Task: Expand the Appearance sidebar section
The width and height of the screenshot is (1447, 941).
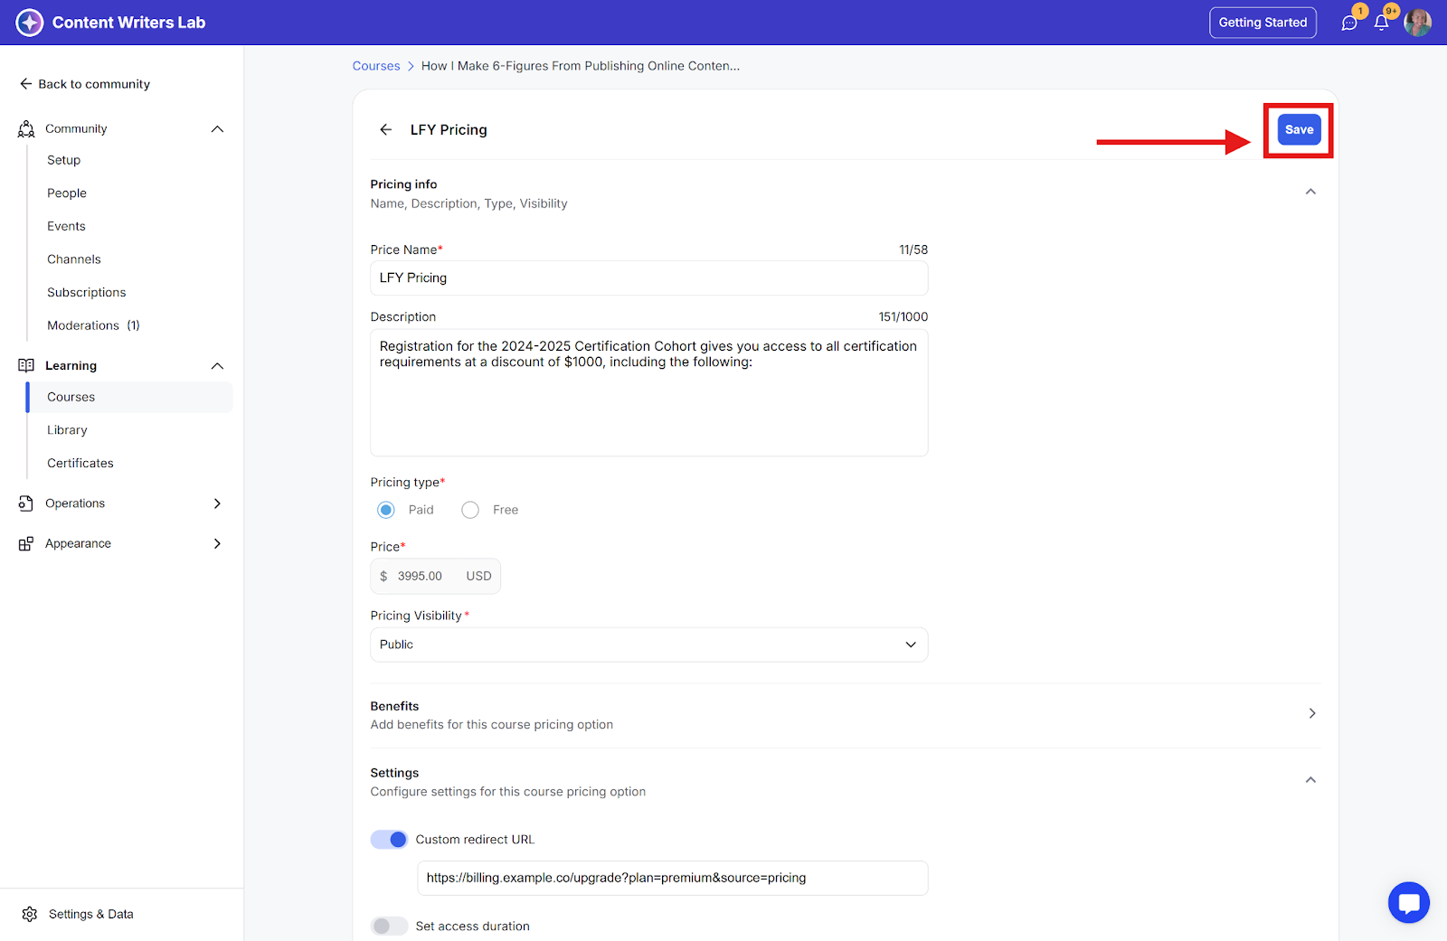Action: tap(217, 543)
